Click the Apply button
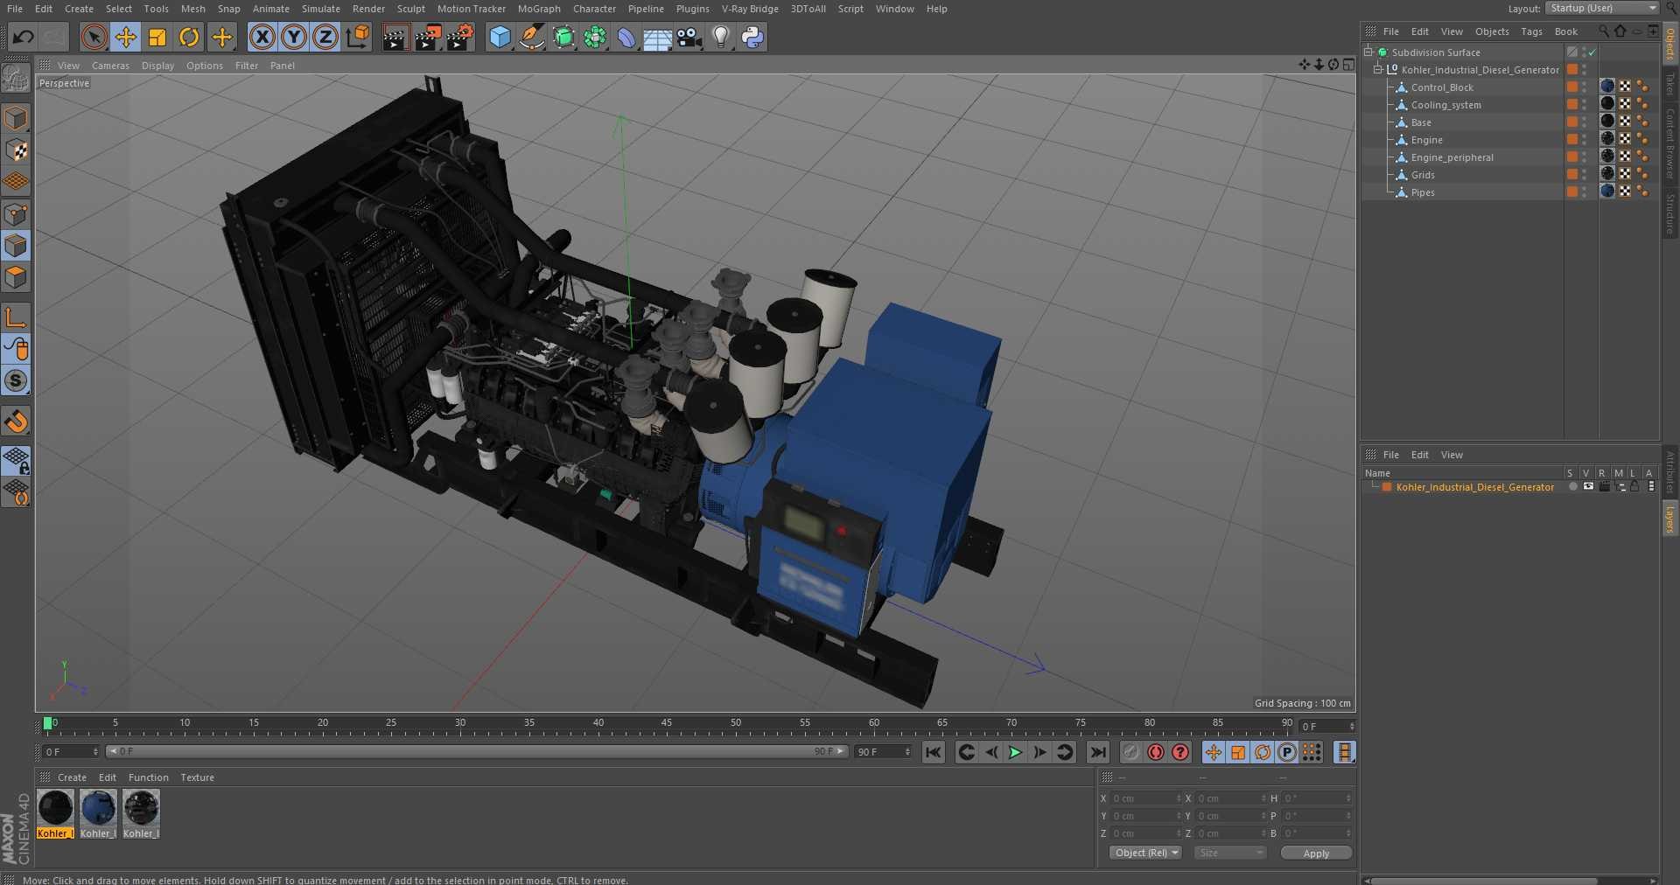 pyautogui.click(x=1316, y=853)
